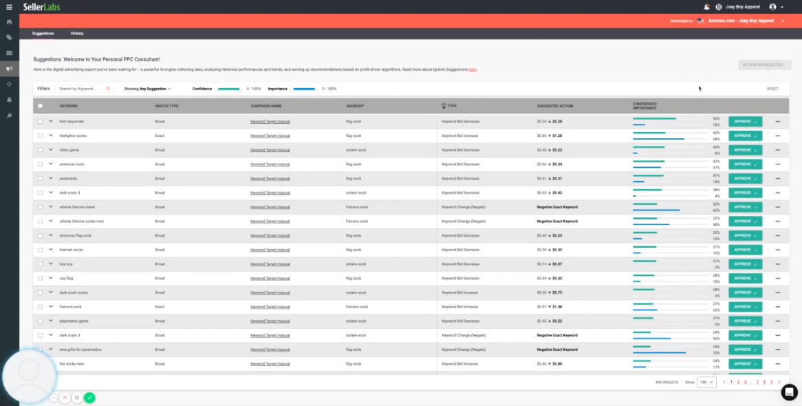802x406 pixels.
Task: Click the envelope icon in sidebar
Action: point(9,53)
